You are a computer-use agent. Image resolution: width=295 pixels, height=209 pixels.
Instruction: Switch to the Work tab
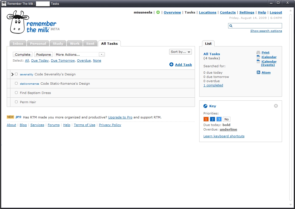pyautogui.click(x=75, y=44)
